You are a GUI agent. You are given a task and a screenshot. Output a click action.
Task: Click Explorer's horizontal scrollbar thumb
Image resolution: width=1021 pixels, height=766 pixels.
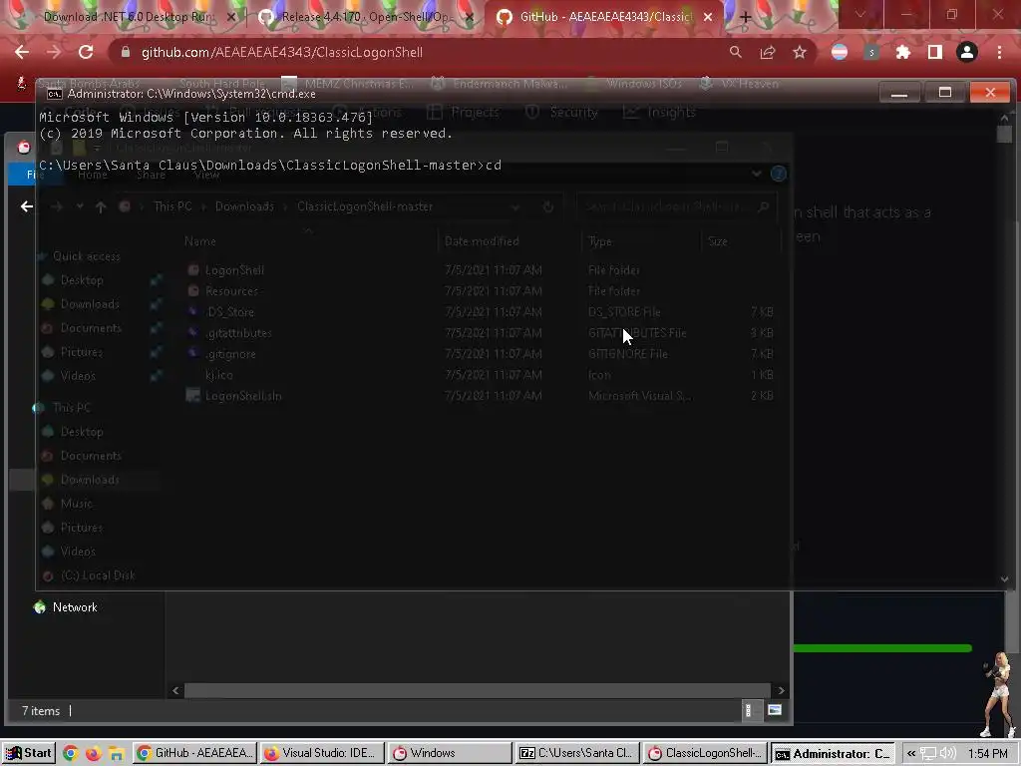[x=478, y=690]
